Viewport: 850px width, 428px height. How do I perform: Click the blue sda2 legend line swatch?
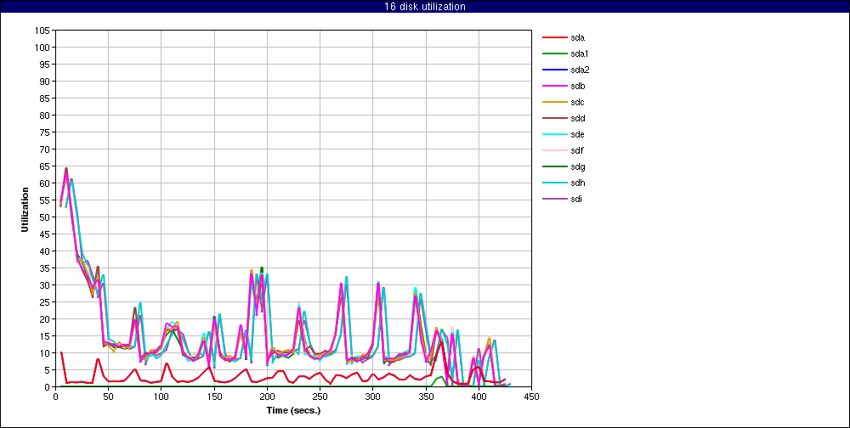click(553, 70)
